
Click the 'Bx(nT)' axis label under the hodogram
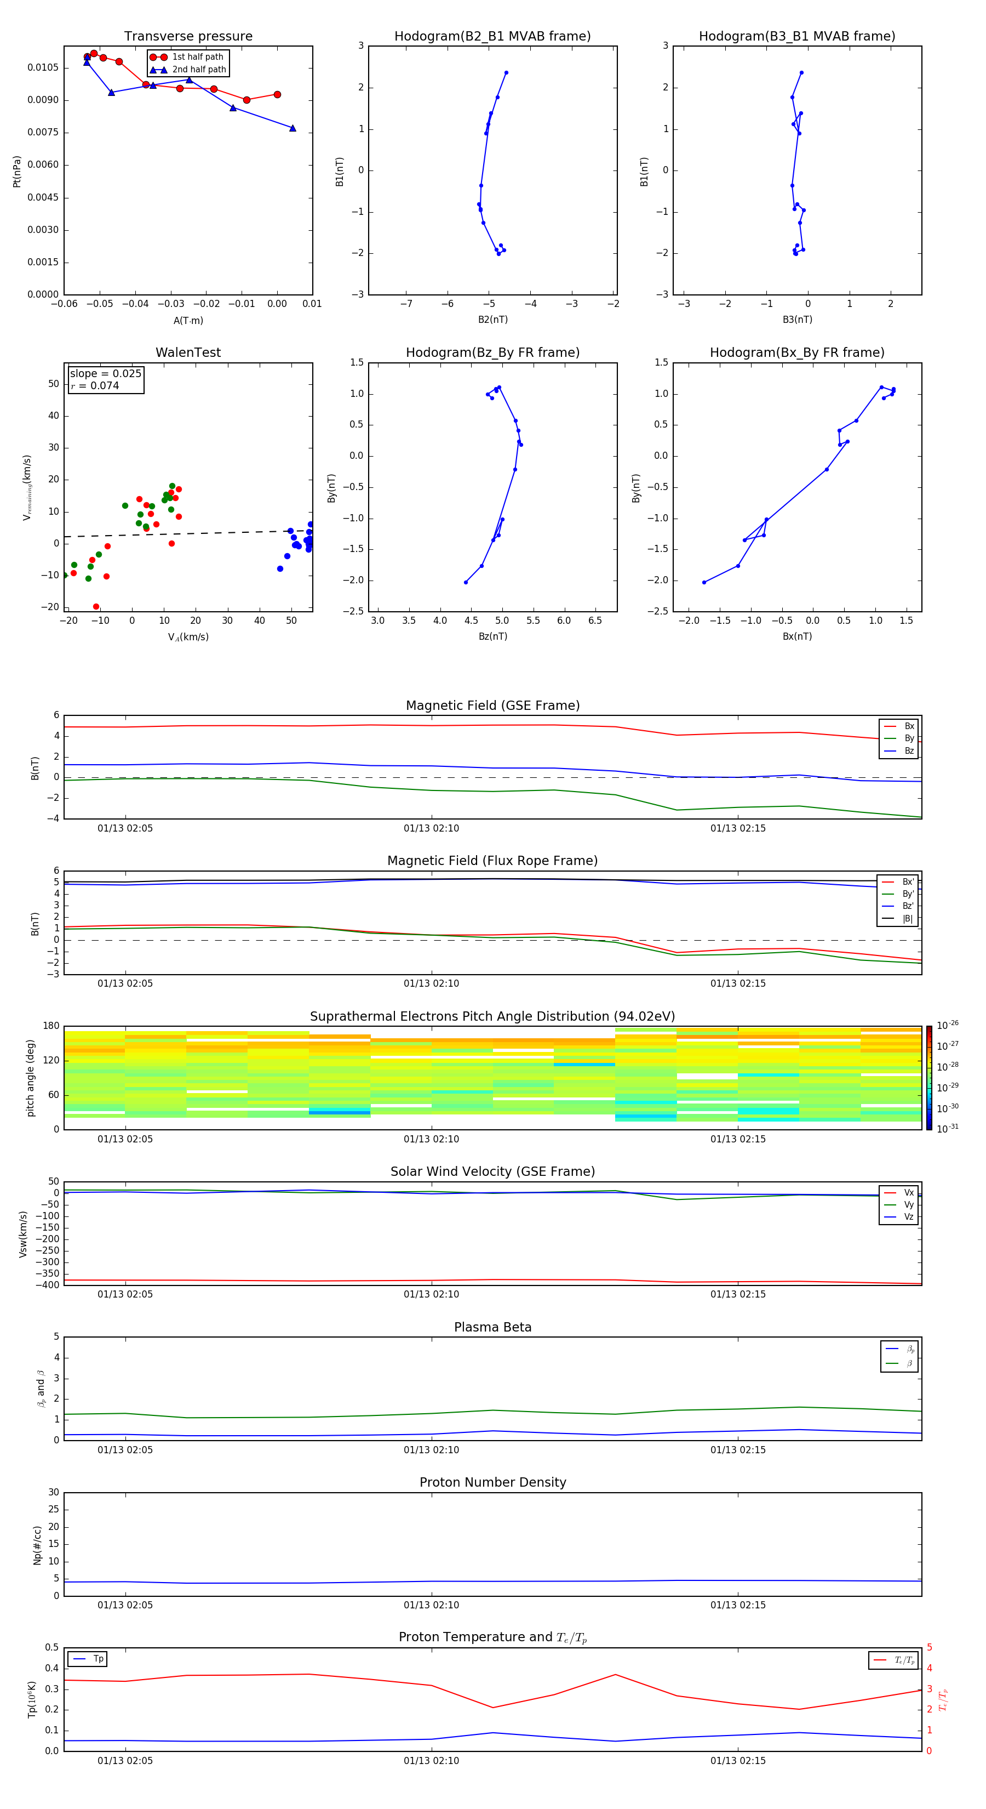point(797,636)
